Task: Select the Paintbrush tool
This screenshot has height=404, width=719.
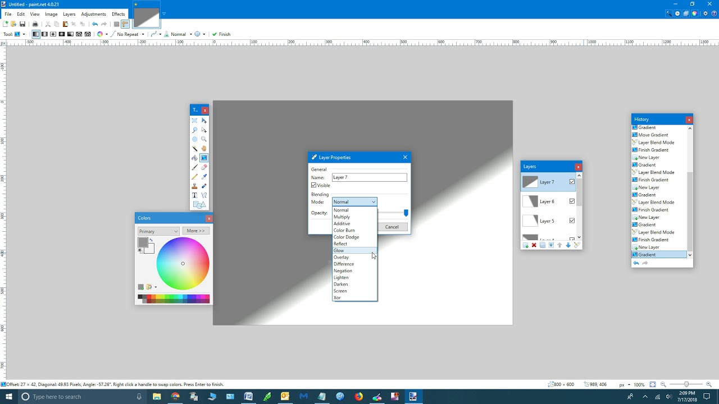Action: [x=194, y=167]
